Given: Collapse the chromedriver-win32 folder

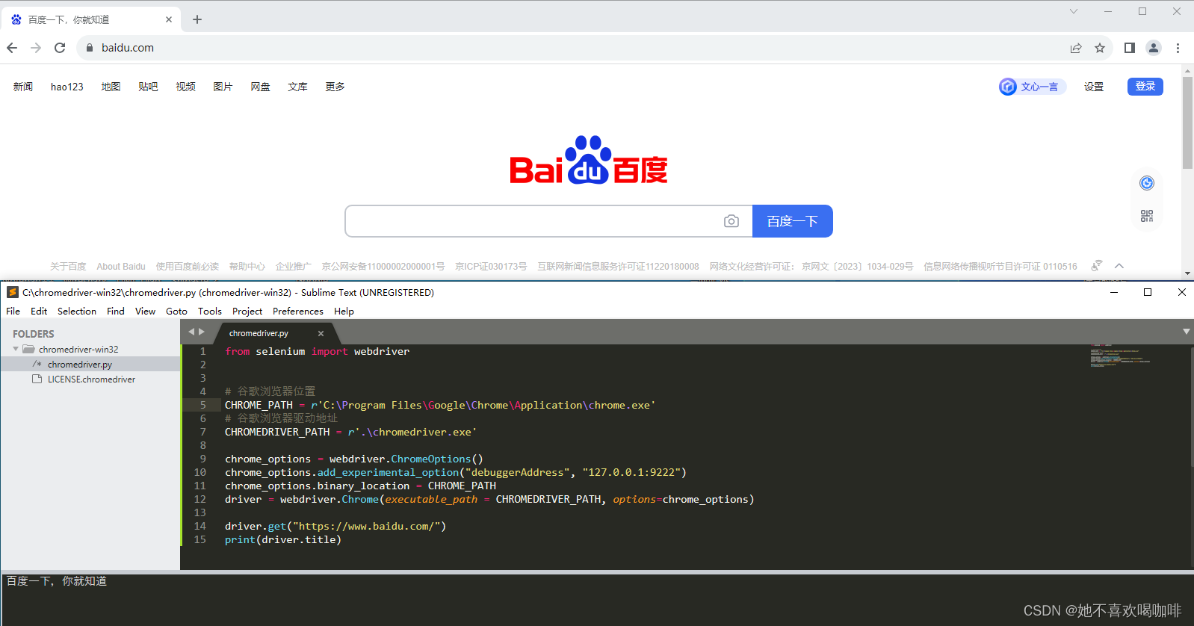Looking at the screenshot, I should (x=16, y=349).
